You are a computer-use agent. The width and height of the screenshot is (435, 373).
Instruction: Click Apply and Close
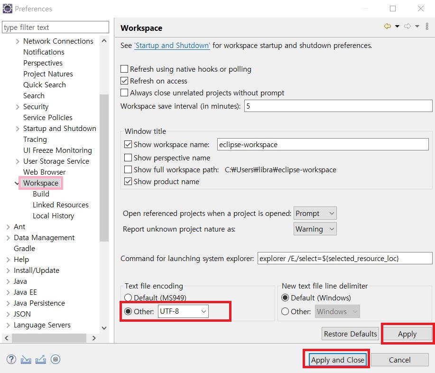point(338,360)
